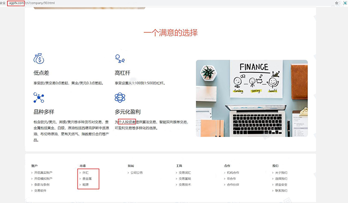Open the 开启真实账户 footer link
This screenshot has width=348, height=203.
tap(43, 173)
